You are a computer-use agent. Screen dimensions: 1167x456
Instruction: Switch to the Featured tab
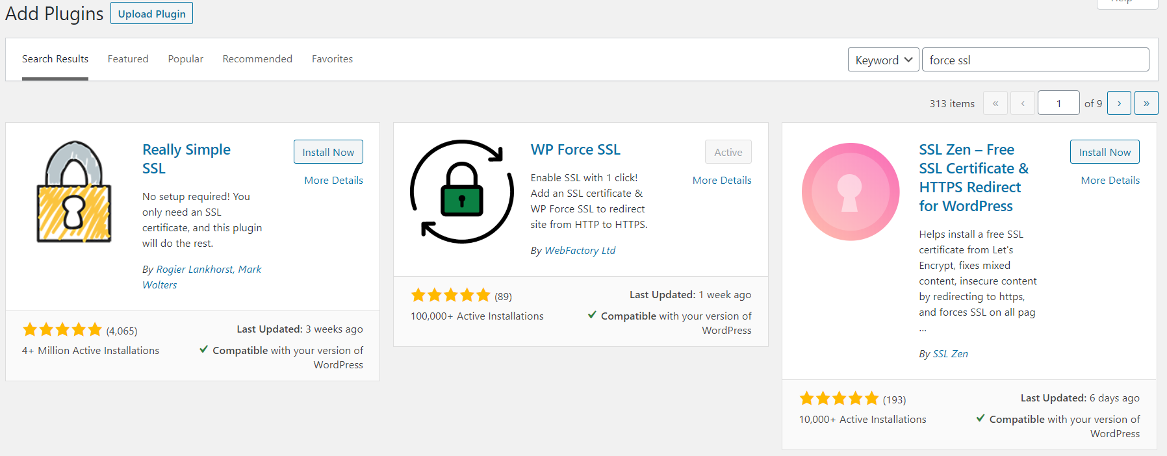(x=128, y=59)
